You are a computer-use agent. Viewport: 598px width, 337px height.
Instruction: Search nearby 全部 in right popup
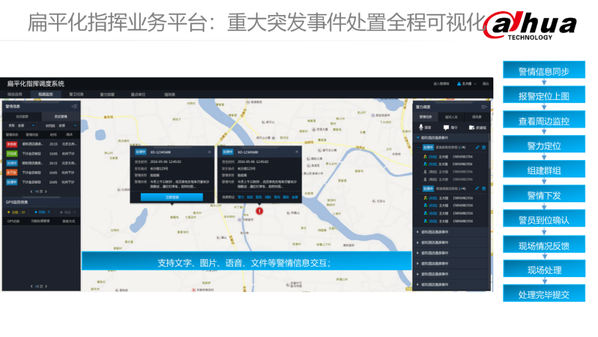[x=295, y=197]
